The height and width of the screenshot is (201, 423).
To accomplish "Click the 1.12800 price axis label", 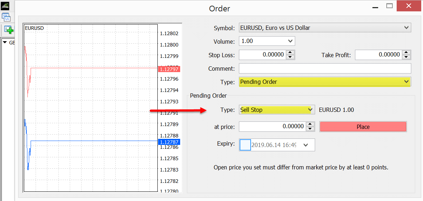I will 169,45.
